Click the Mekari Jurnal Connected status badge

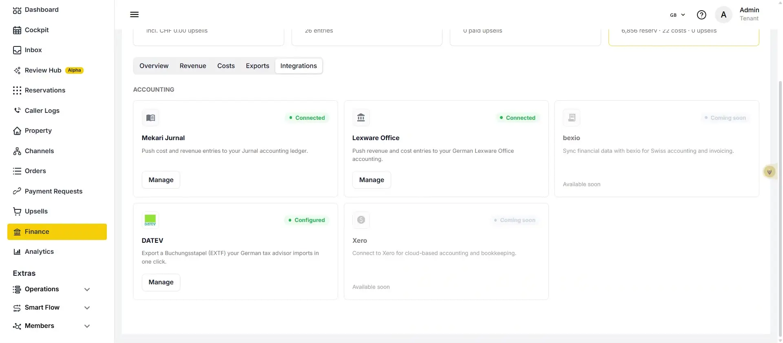point(307,118)
